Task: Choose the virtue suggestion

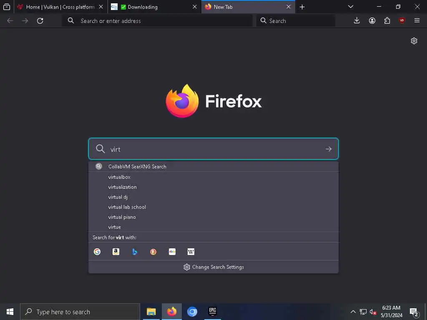Action: click(213, 227)
